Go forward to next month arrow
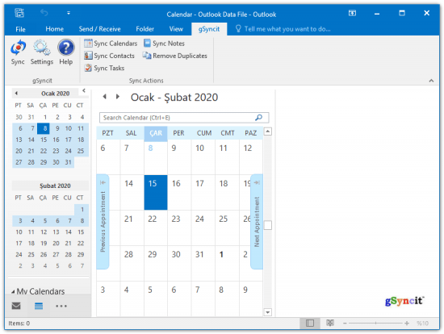 coord(118,97)
